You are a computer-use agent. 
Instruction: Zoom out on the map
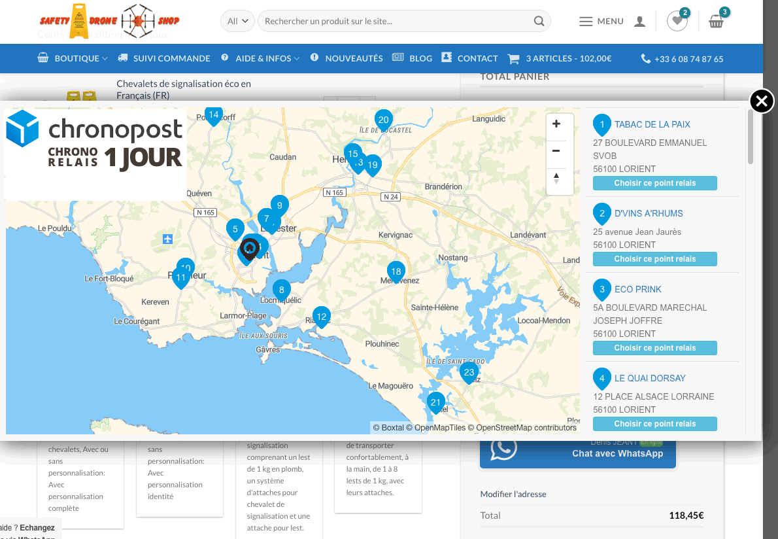(x=556, y=151)
